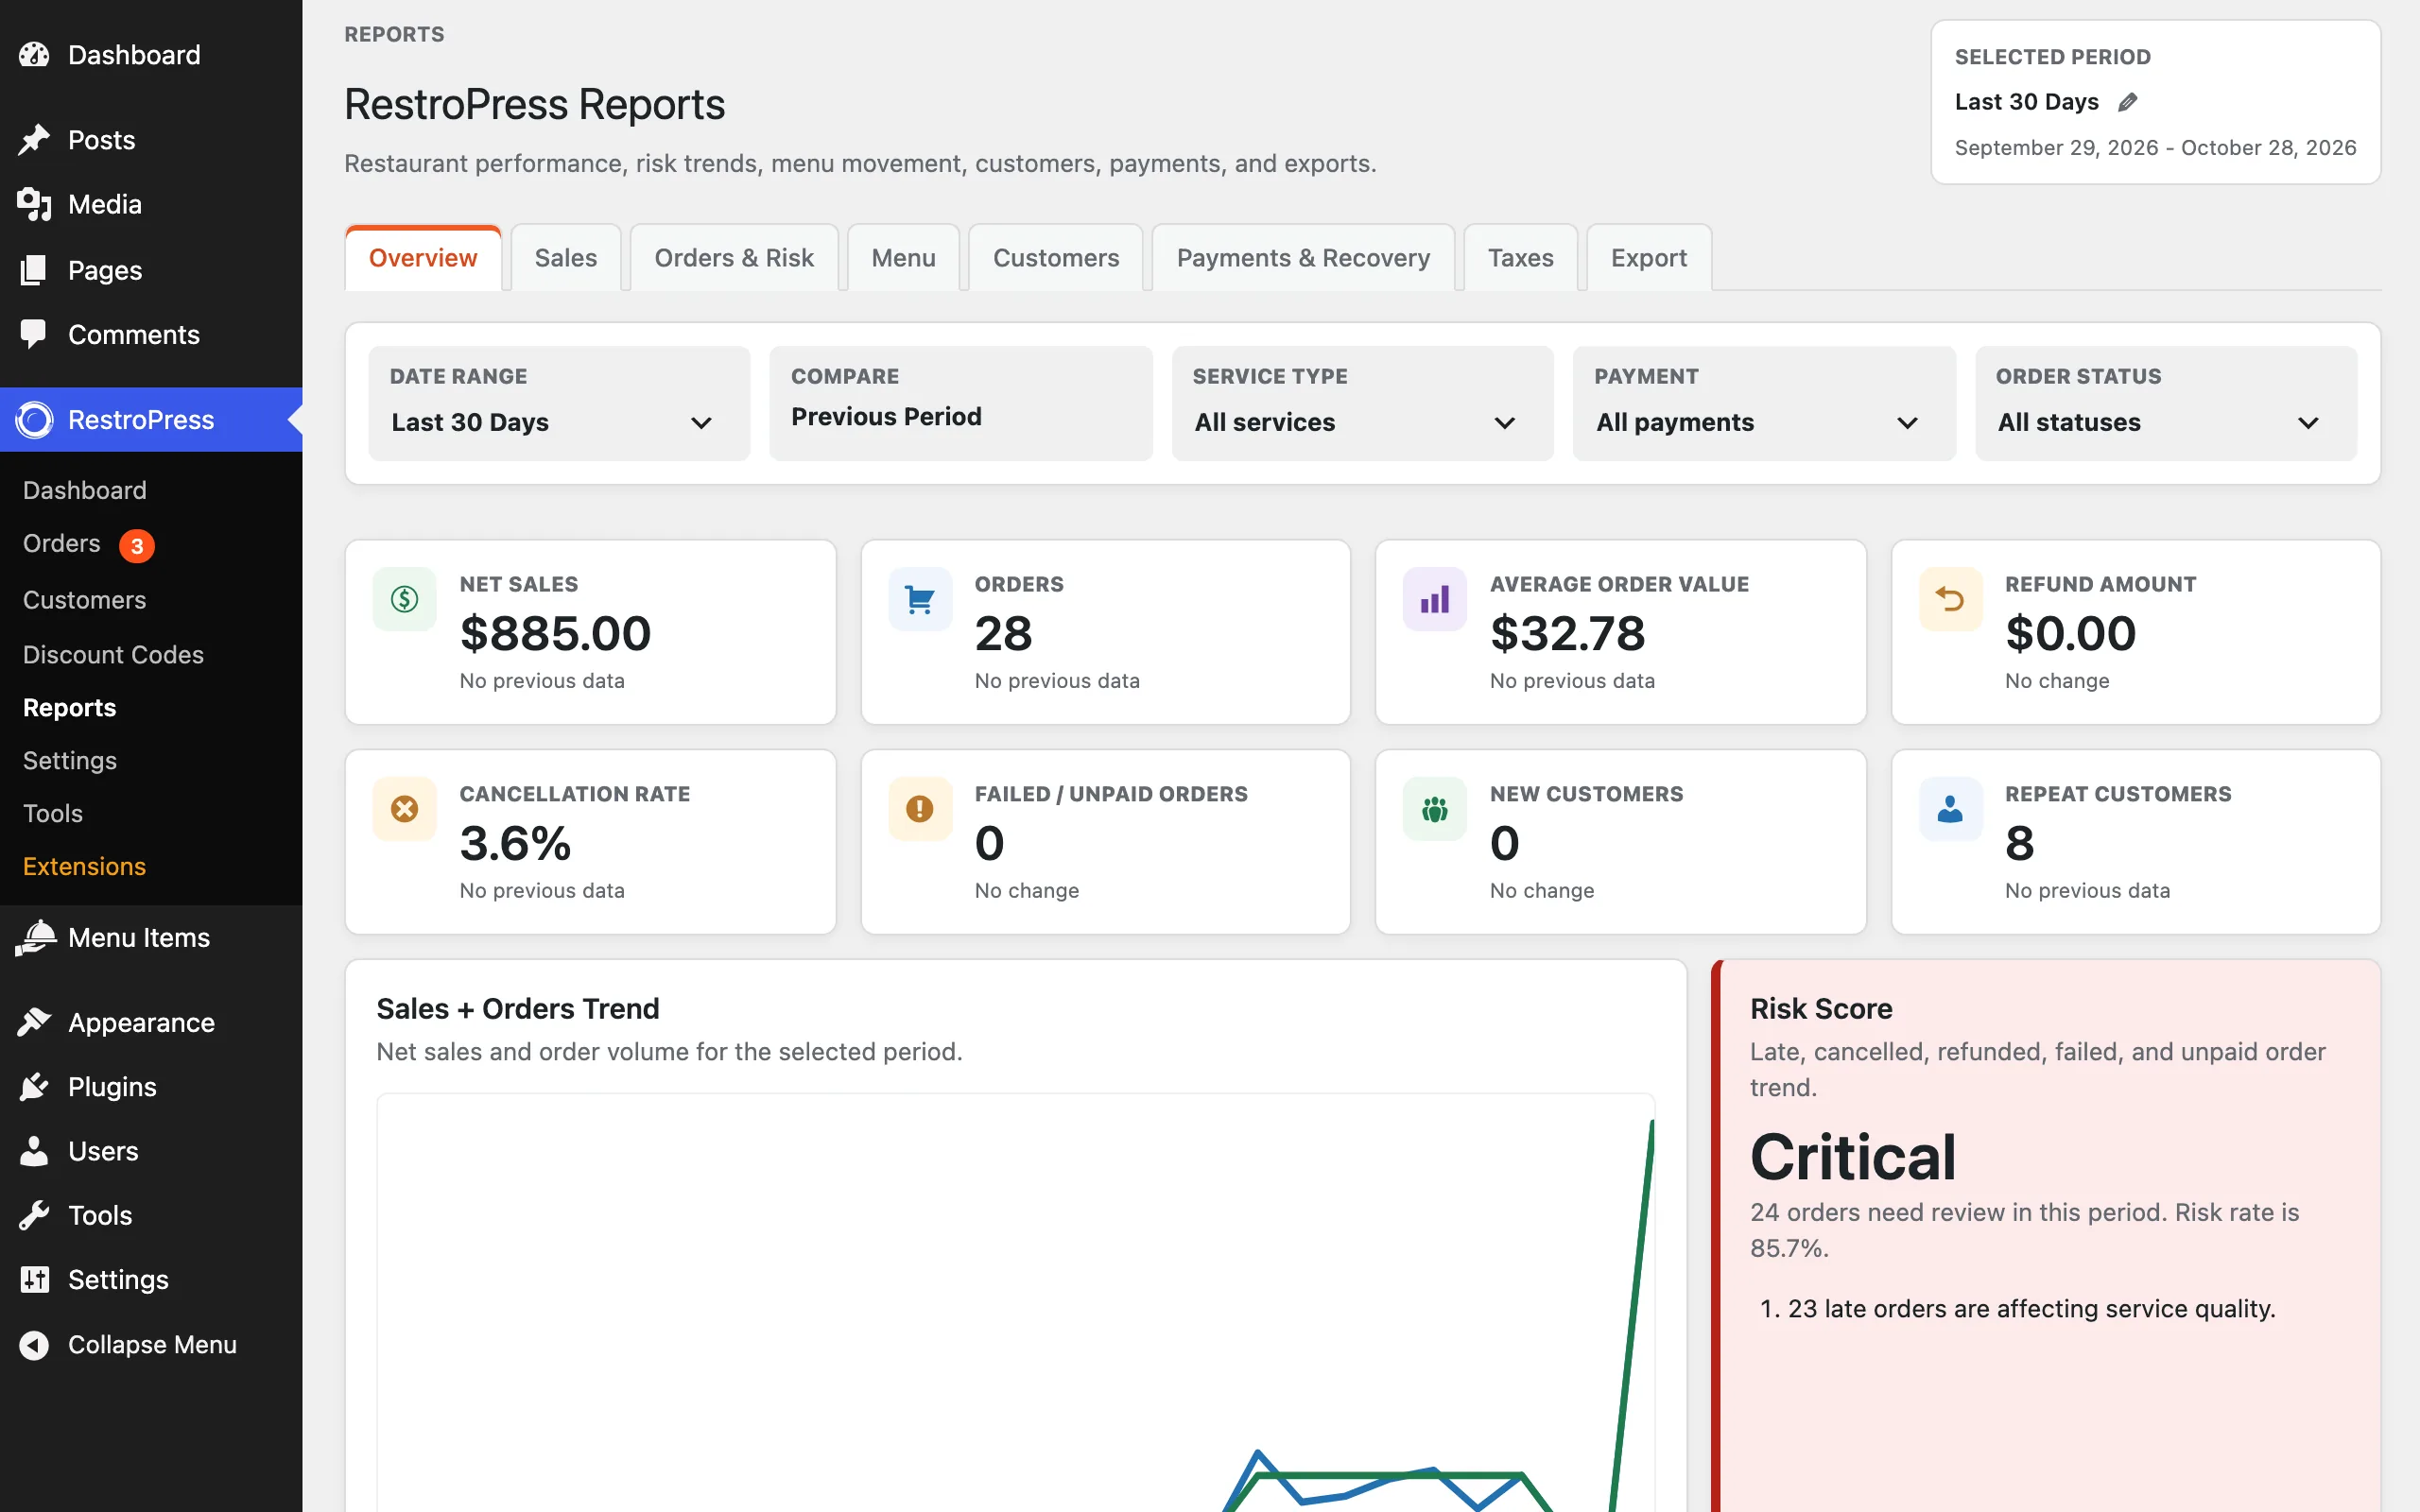The width and height of the screenshot is (2420, 1512).
Task: Click the Plugins plug icon
Action: pos(34,1086)
